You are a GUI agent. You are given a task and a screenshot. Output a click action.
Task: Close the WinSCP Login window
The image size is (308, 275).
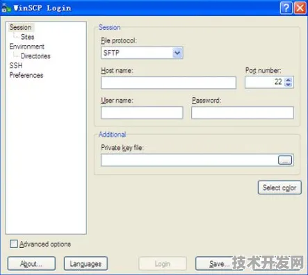coord(300,8)
